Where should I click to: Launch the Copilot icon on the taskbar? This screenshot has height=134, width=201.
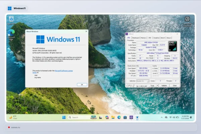pos(107,118)
